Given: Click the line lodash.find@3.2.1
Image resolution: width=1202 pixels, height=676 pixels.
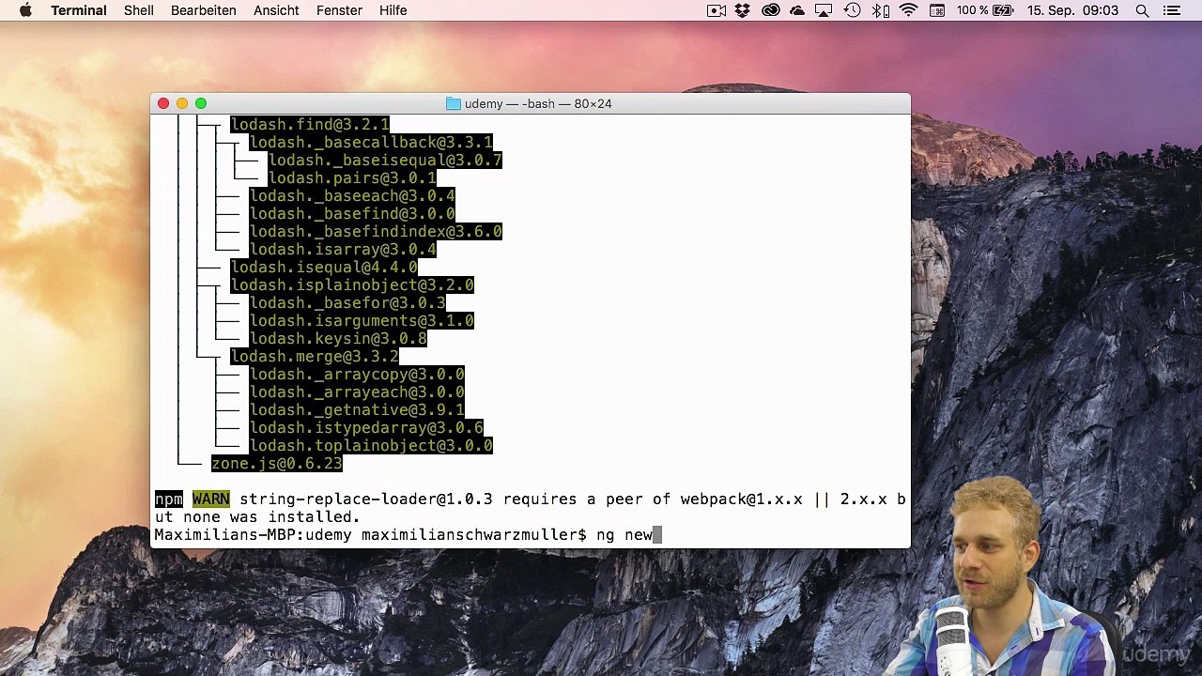Looking at the screenshot, I should click(309, 124).
